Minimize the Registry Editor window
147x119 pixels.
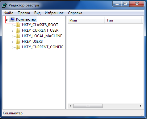pos(117,4)
